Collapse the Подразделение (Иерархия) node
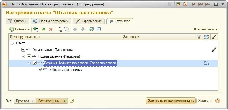The height and width of the screenshot is (110, 228). 23,56
